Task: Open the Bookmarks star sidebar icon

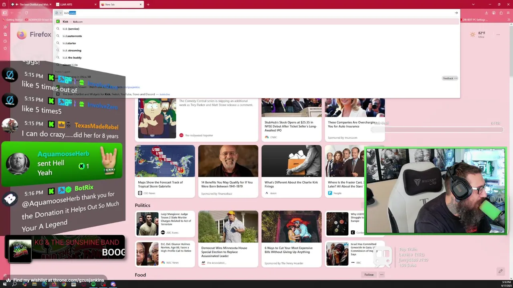Action: [x=5, y=48]
